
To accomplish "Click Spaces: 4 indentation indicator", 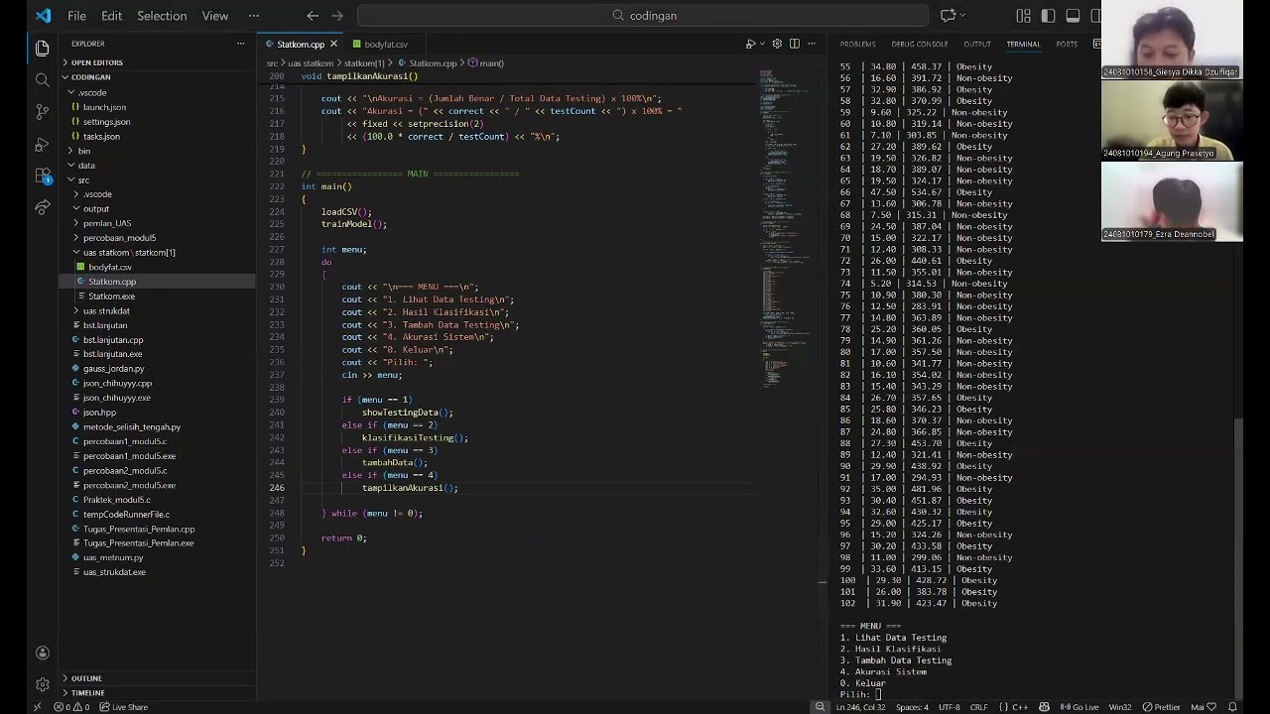I will click(x=912, y=707).
